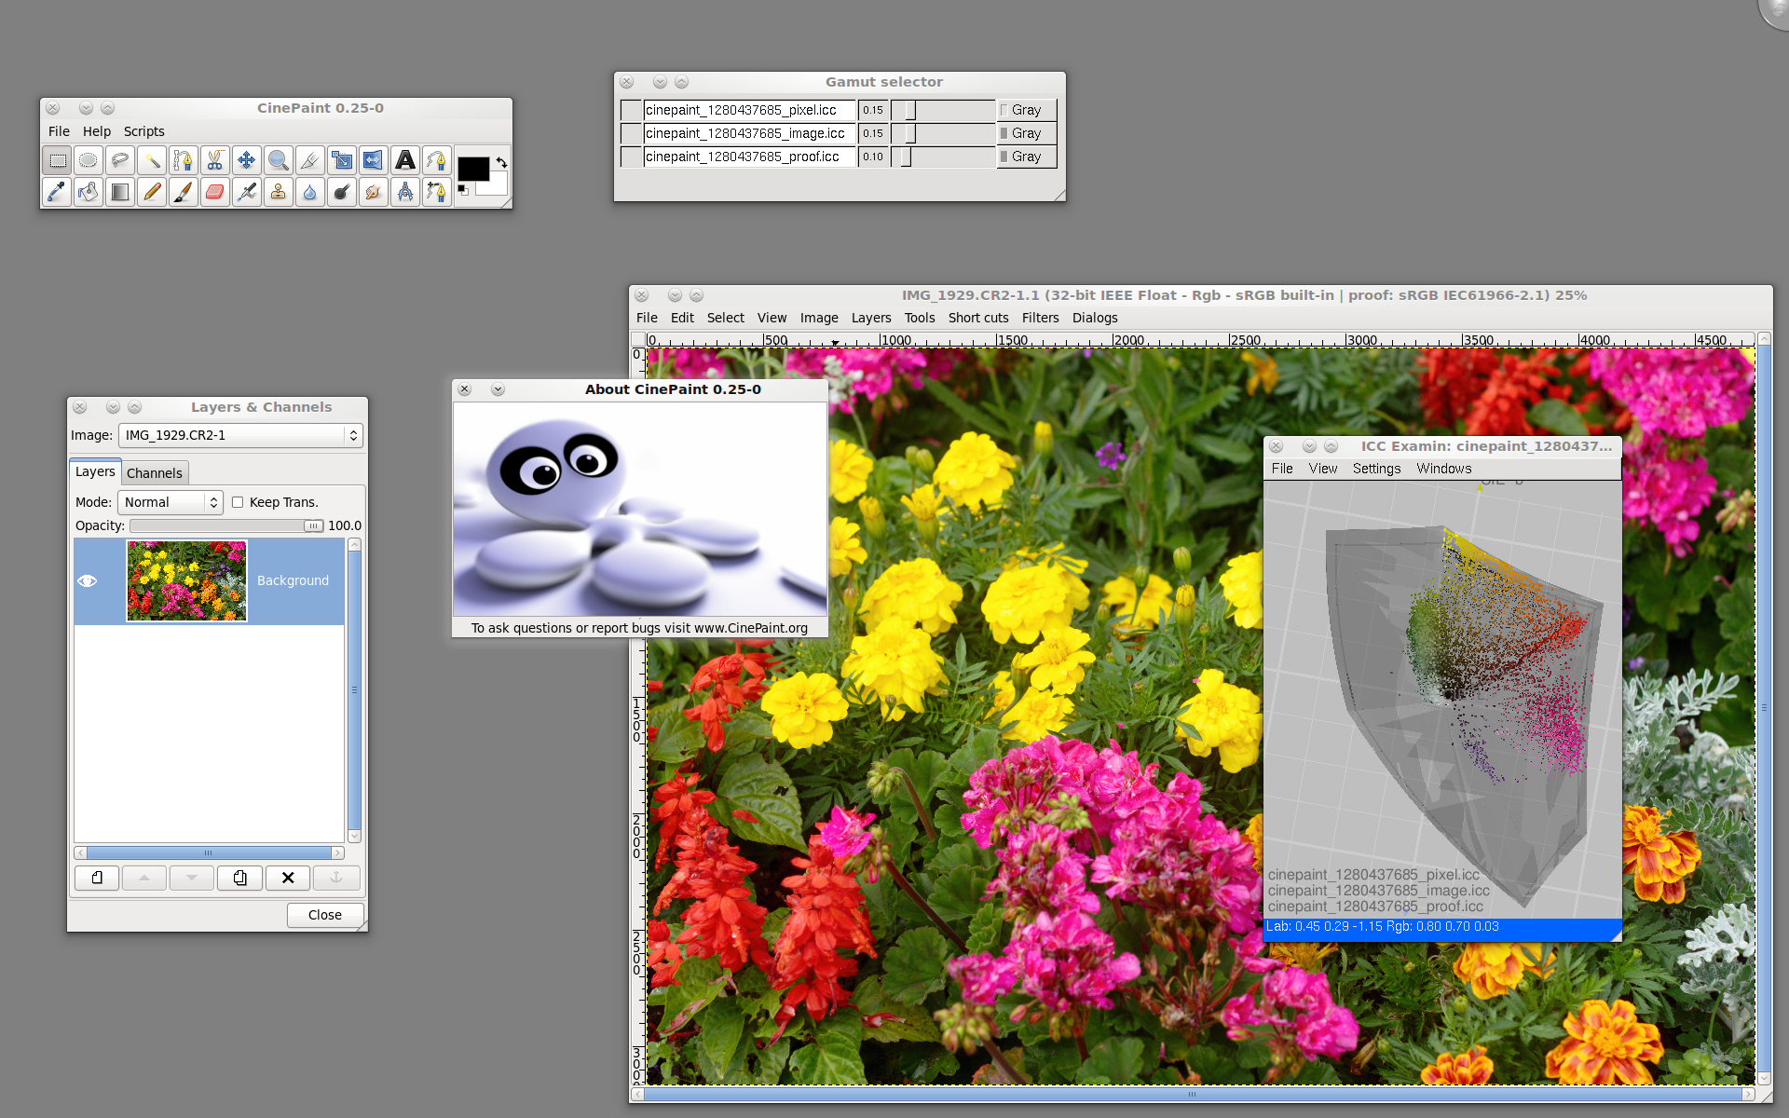Toggle Gray for the proof.icc gamut
This screenshot has height=1118, width=1789.
1026,157
